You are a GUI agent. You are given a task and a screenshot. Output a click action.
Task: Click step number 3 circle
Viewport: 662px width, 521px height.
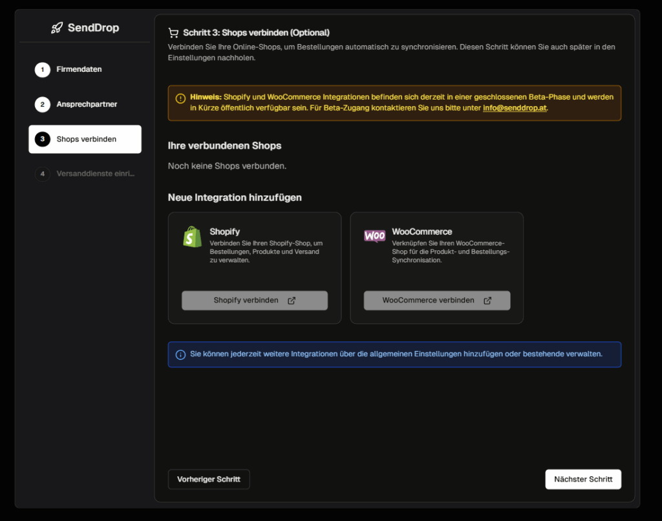42,139
